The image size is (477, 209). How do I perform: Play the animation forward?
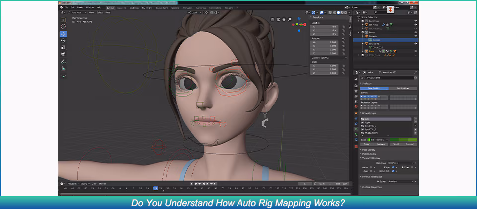coord(208,184)
